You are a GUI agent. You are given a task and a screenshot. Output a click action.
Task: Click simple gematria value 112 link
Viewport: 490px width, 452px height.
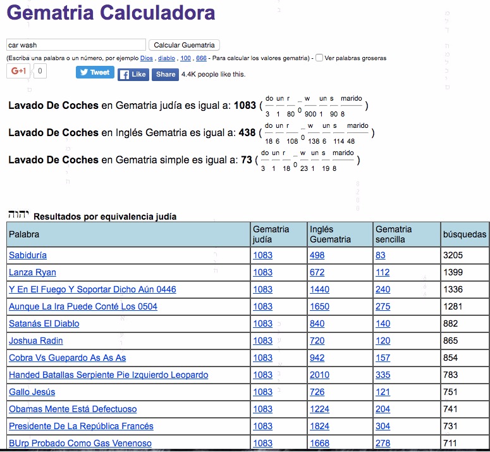(383, 272)
